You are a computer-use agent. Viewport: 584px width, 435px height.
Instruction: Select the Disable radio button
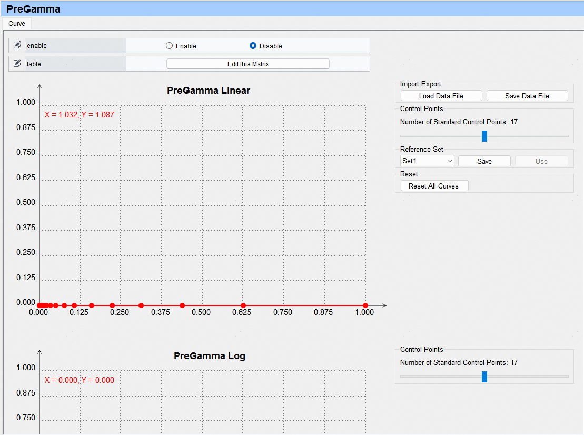point(253,46)
